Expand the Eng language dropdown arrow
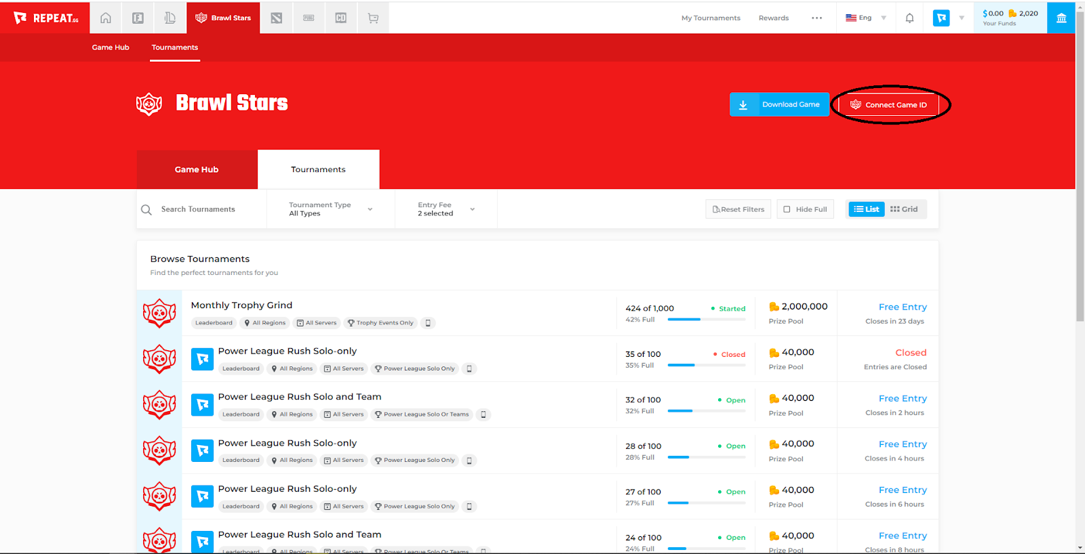 [x=884, y=18]
